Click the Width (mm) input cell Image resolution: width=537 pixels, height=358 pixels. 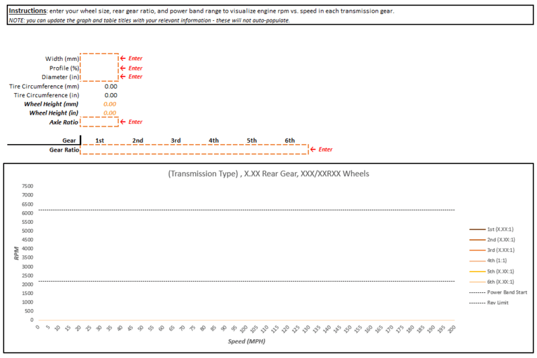(x=99, y=58)
